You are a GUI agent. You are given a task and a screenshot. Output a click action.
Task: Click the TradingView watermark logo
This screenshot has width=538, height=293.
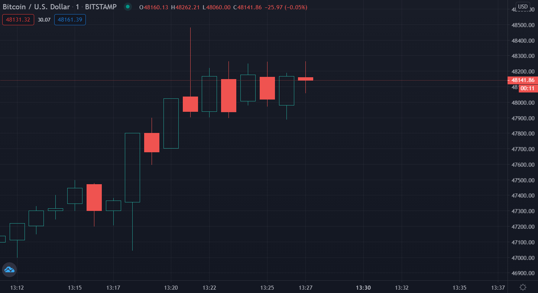(9, 270)
